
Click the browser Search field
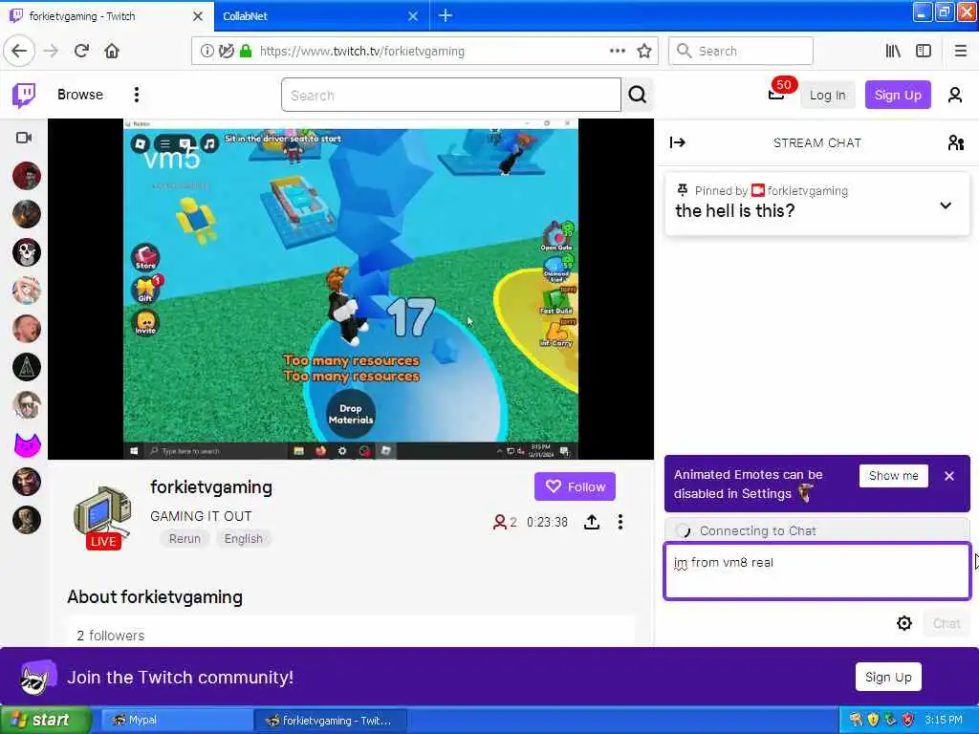[x=741, y=51]
